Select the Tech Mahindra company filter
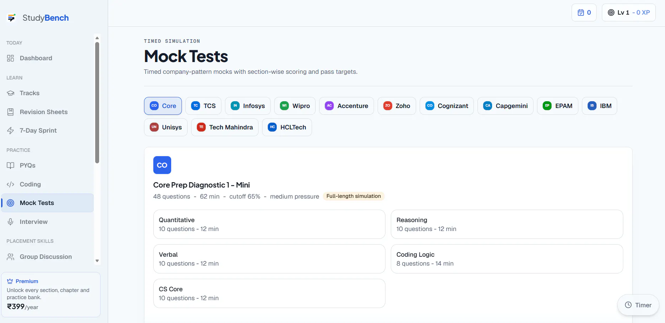This screenshot has width=665, height=323. pos(225,127)
